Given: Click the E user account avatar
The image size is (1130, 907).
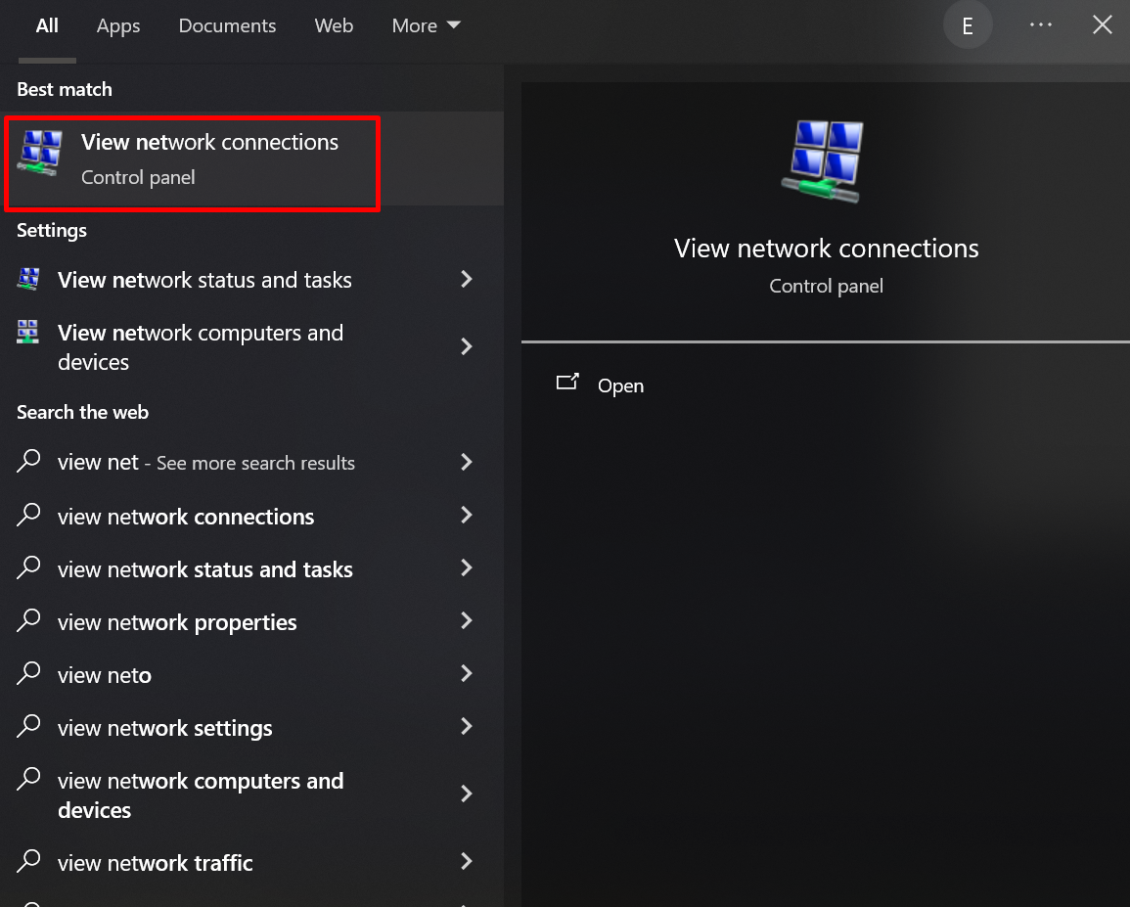Looking at the screenshot, I should 968,26.
